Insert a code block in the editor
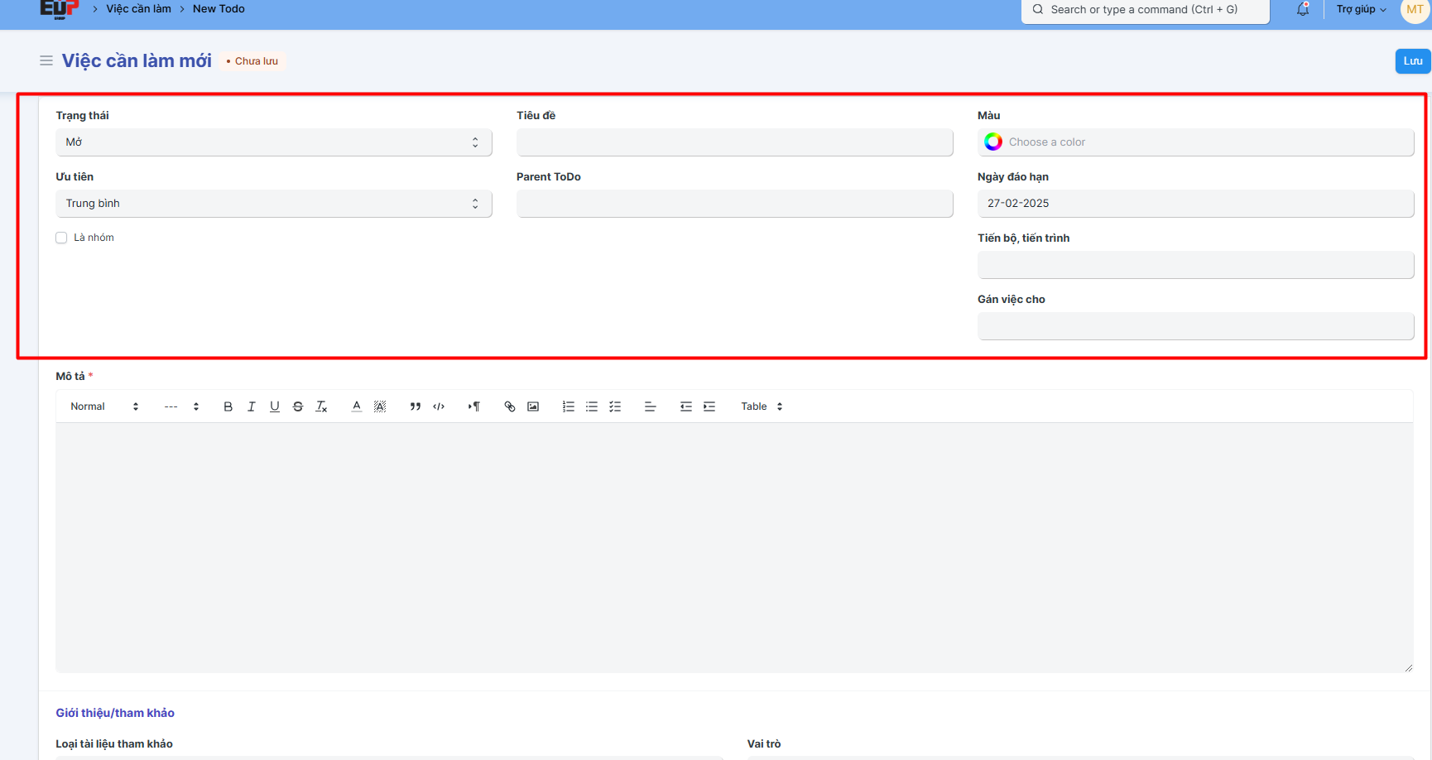1432x760 pixels. [439, 406]
